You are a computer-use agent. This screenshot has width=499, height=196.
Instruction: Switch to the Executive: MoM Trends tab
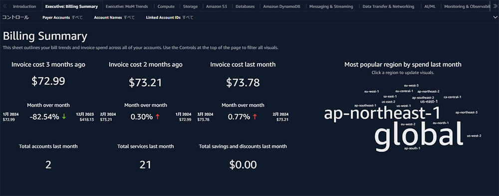127,6
